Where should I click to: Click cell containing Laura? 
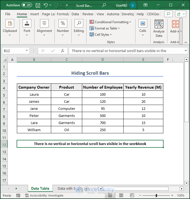pyautogui.click(x=34, y=94)
